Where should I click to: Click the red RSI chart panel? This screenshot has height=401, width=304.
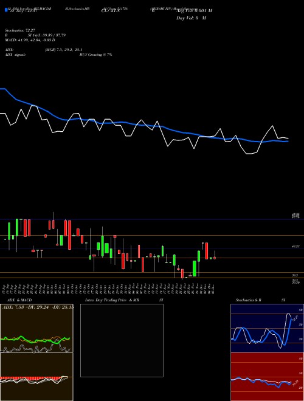[267, 377]
